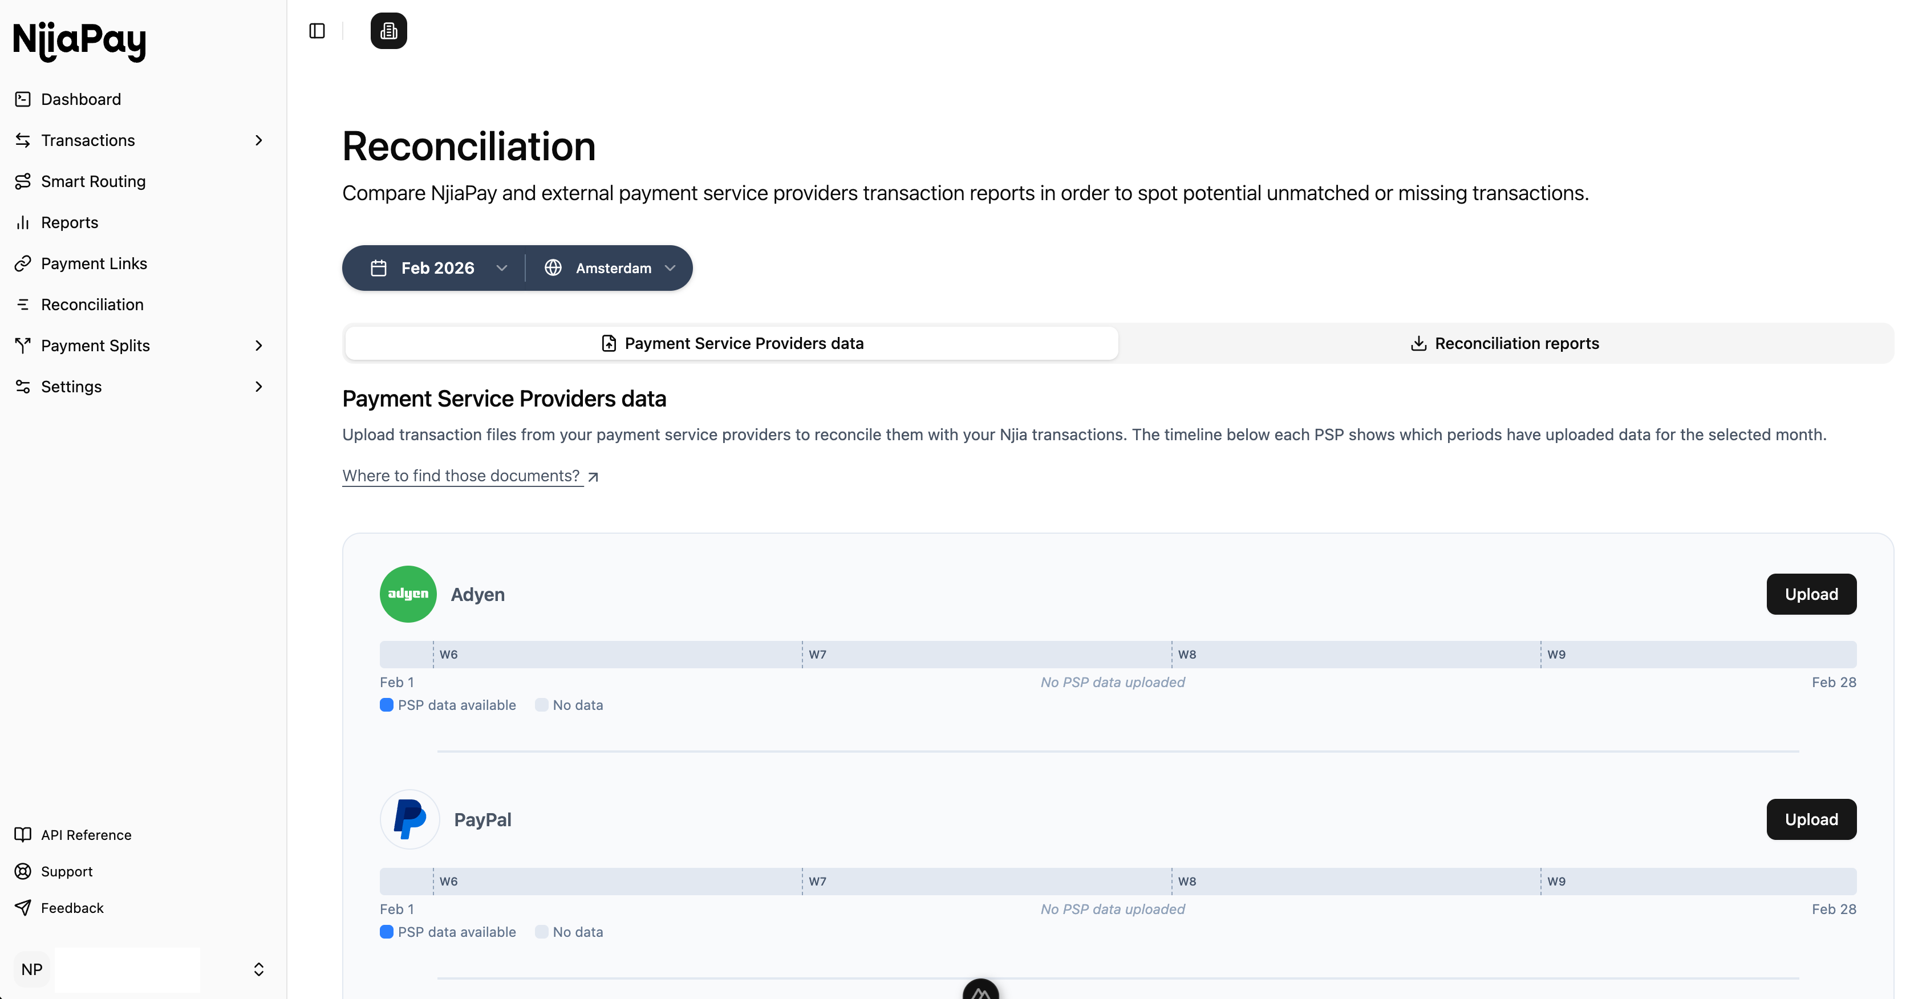Select the Transactions sidebar icon

[x=23, y=140]
